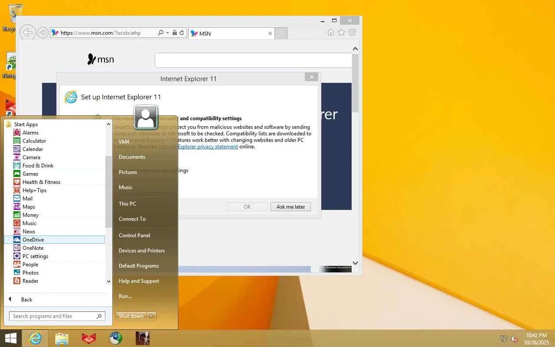Click the Internet Explorer page scroll-down arrow
The width and height of the screenshot is (555, 347).
coord(355,263)
